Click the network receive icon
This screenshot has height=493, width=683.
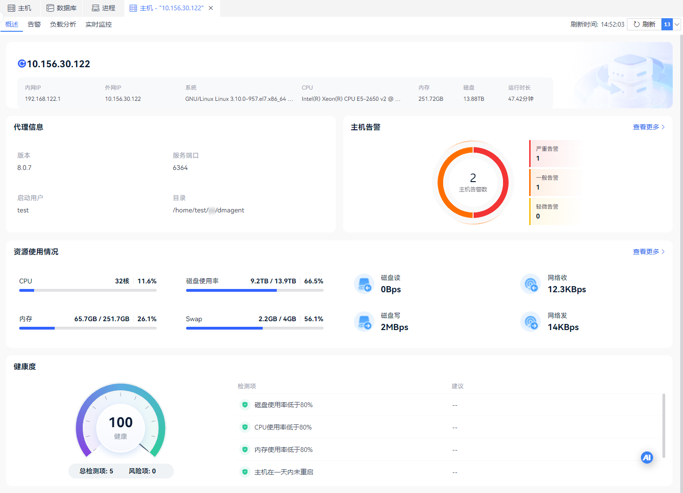coord(531,284)
